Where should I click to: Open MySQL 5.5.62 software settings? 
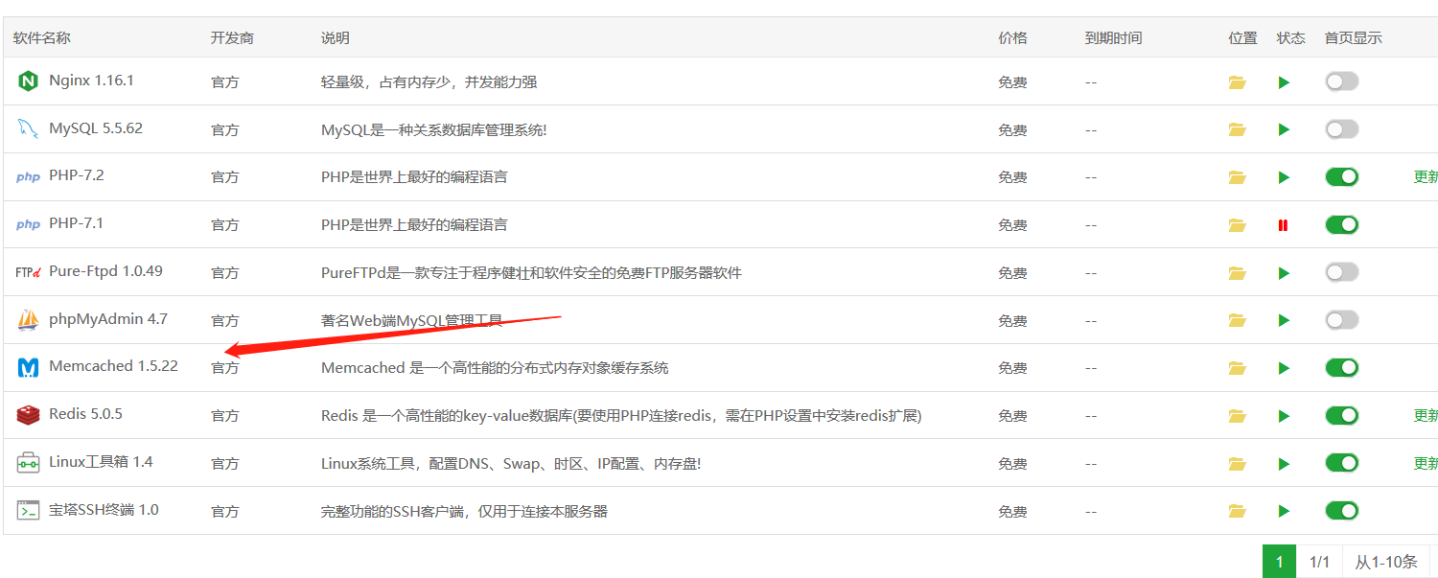96,128
